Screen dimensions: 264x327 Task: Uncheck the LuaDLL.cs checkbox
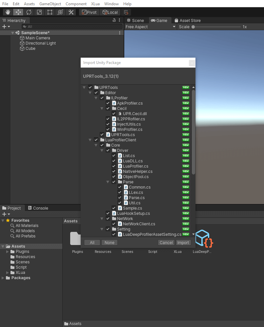[x=114, y=161]
